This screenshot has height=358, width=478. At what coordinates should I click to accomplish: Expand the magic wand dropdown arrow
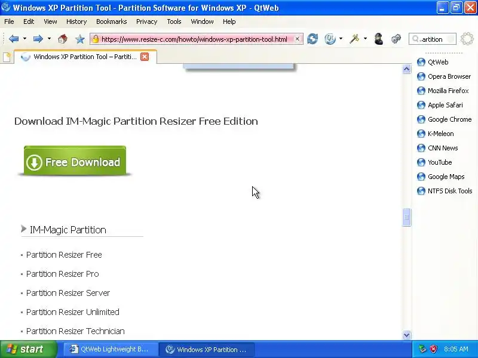coord(365,39)
